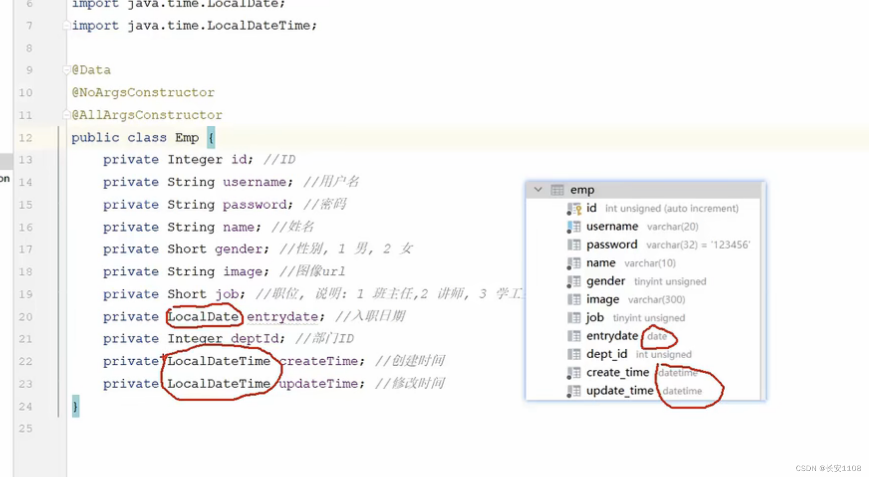The height and width of the screenshot is (477, 869).
Task: Click the password column icon
Action: coord(574,245)
